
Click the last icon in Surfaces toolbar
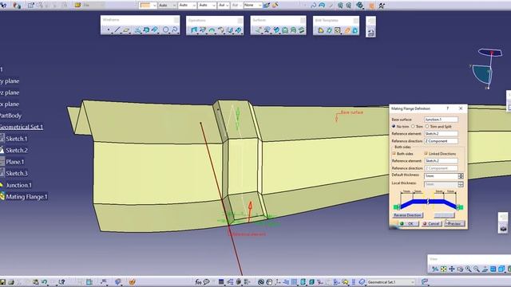pos(301,30)
